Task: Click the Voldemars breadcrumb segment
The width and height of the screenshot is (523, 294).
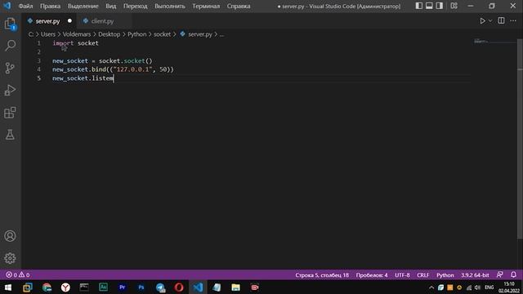Action: pos(77,34)
